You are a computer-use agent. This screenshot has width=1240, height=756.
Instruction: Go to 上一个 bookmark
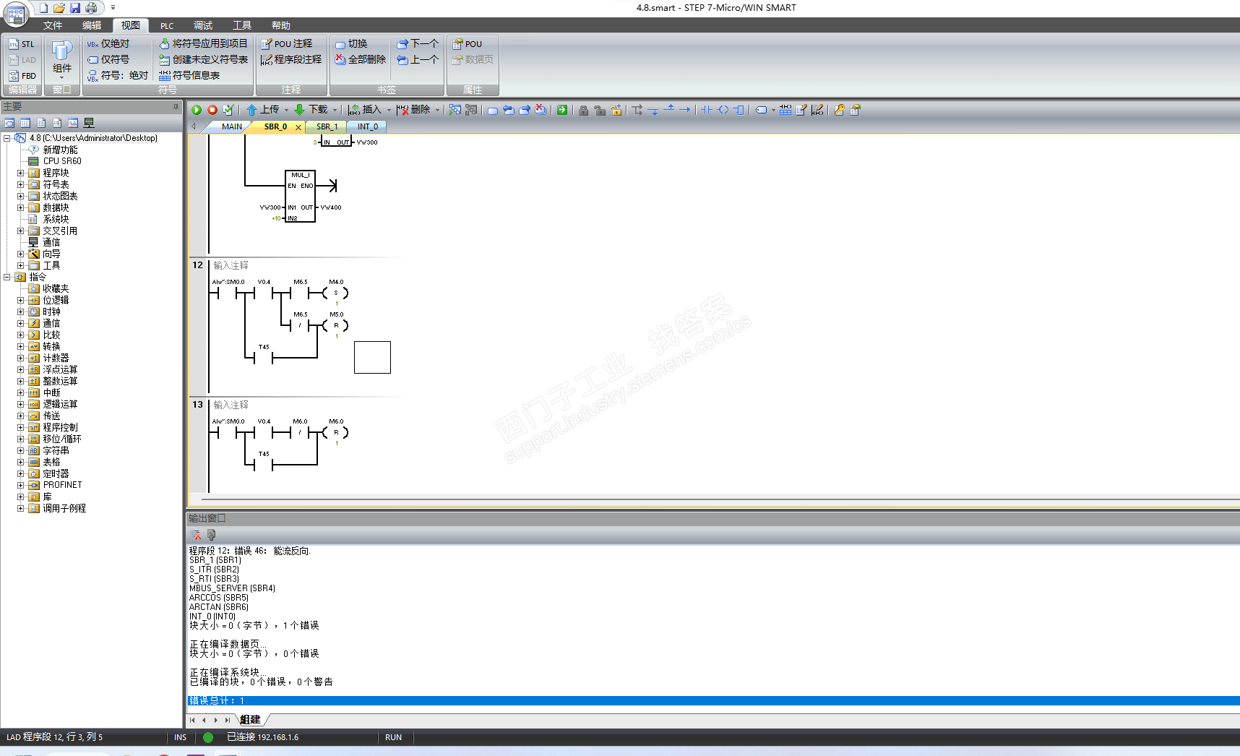click(418, 60)
